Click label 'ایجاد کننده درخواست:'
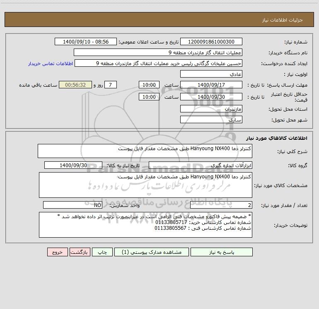 coord(284,64)
